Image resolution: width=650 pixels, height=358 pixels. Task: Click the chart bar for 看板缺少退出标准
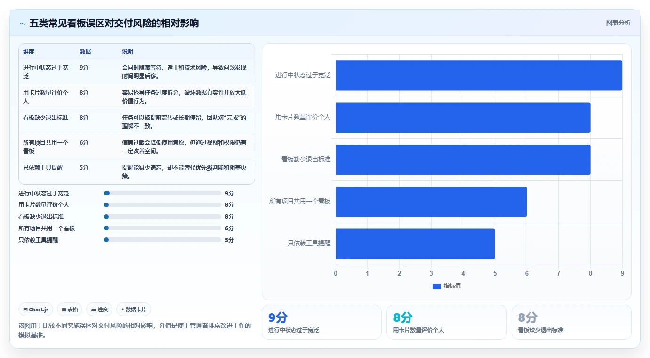click(x=463, y=160)
